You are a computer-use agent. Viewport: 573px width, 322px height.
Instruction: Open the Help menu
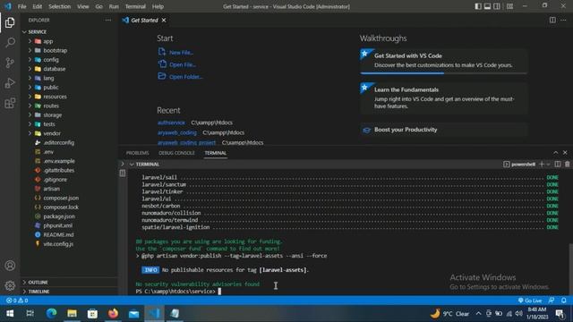pos(158,6)
